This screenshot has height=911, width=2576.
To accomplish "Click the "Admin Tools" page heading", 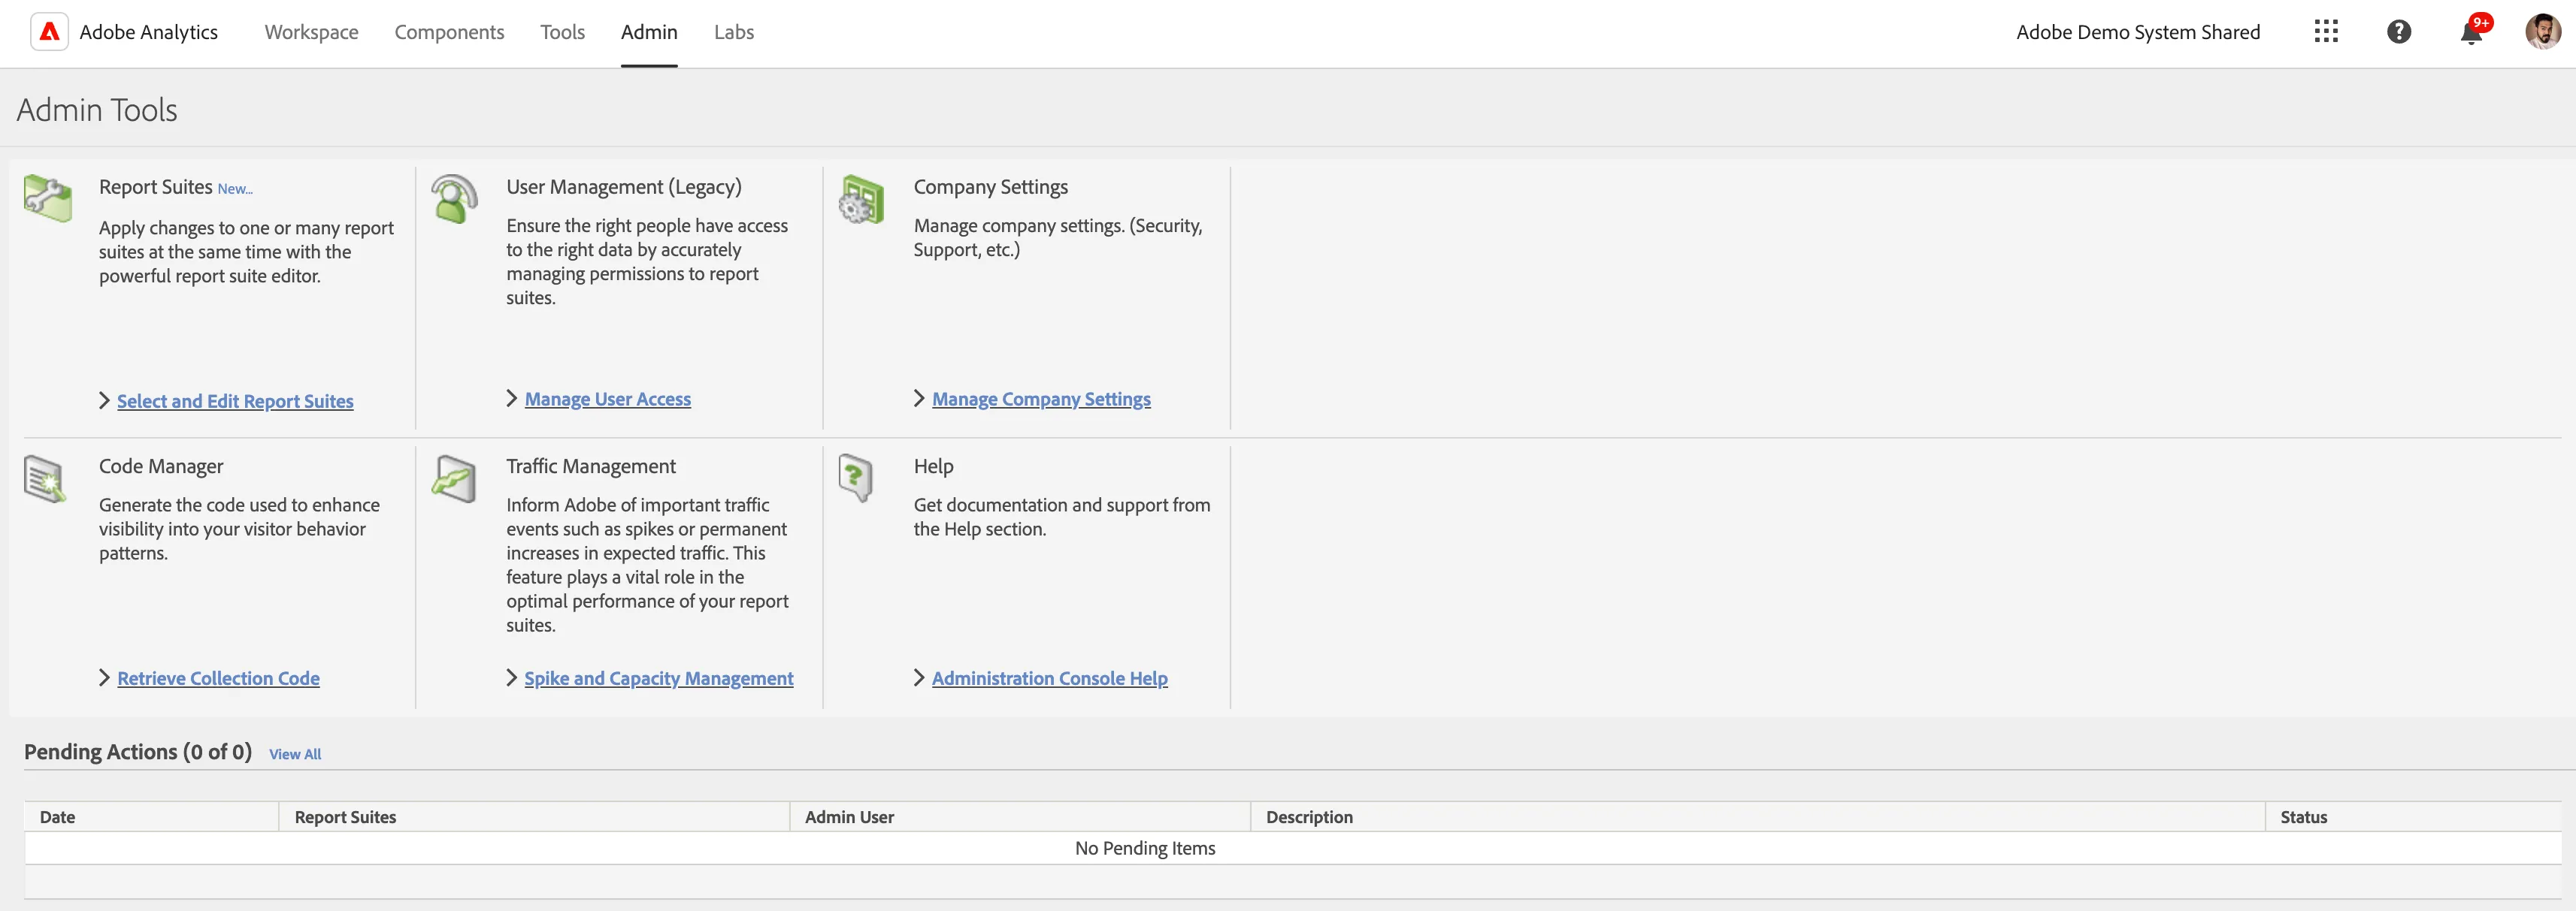I will 97,109.
